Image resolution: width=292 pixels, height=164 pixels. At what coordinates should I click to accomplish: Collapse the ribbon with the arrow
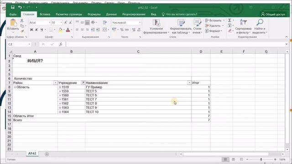coord(286,37)
